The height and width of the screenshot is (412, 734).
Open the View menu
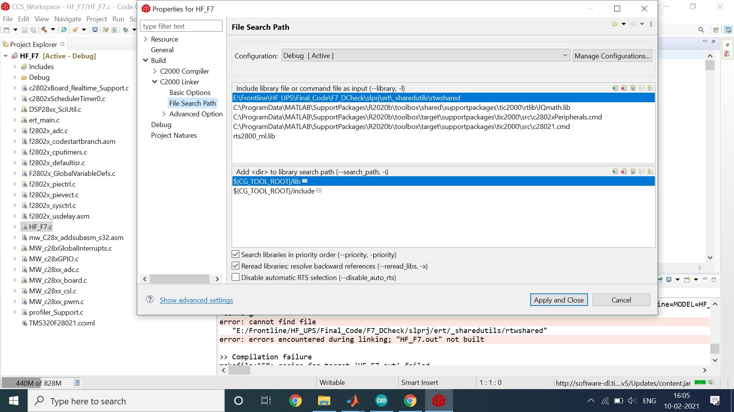pos(42,19)
